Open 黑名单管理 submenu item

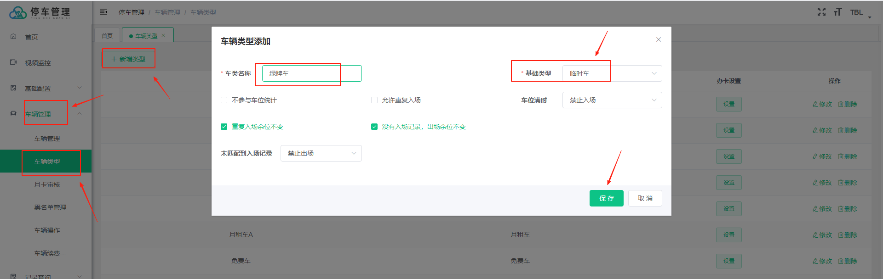[x=50, y=207]
